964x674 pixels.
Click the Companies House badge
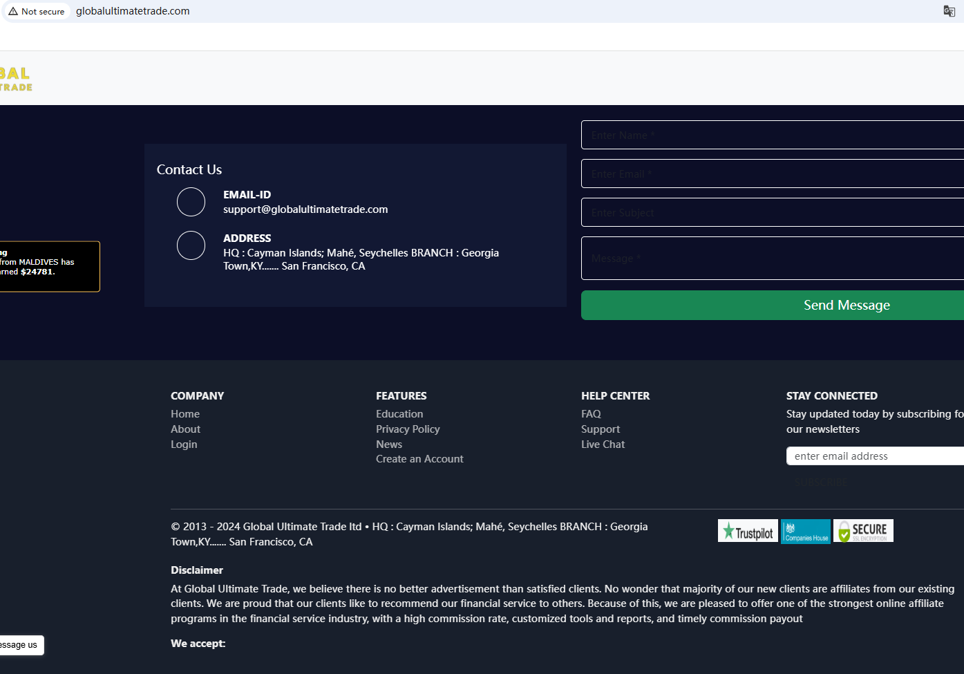805,531
